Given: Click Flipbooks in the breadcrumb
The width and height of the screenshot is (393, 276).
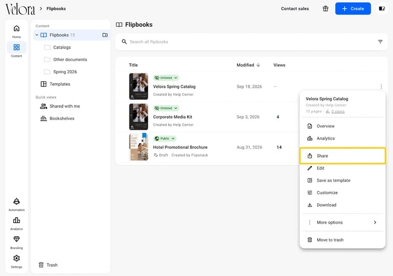Looking at the screenshot, I should coord(56,9).
